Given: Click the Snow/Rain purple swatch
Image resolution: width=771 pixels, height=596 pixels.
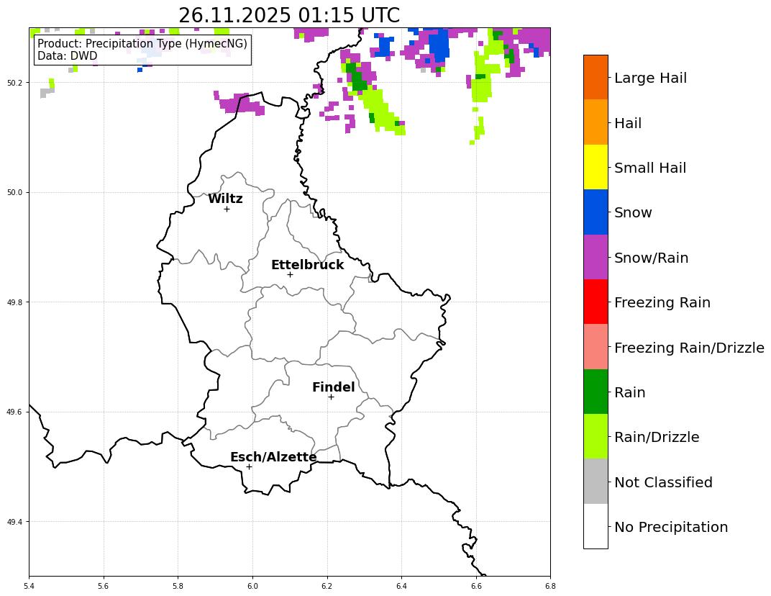Looking at the screenshot, I should point(596,257).
